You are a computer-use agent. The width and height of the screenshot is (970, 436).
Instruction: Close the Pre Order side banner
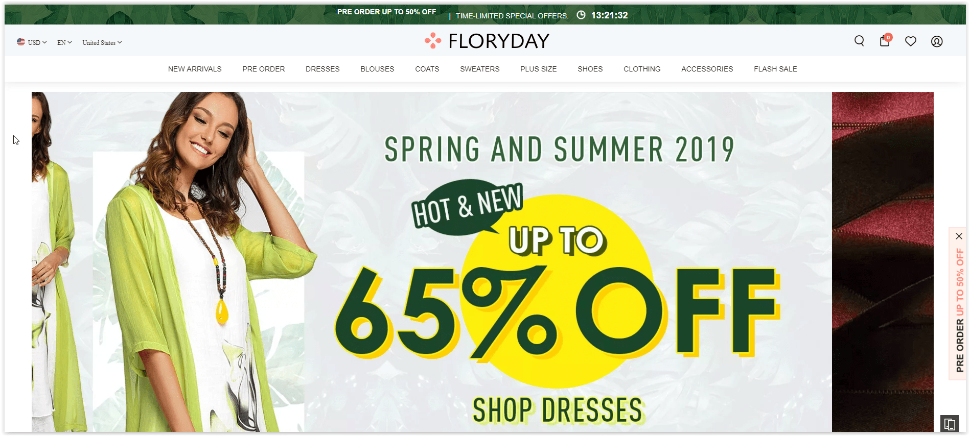[x=959, y=236]
